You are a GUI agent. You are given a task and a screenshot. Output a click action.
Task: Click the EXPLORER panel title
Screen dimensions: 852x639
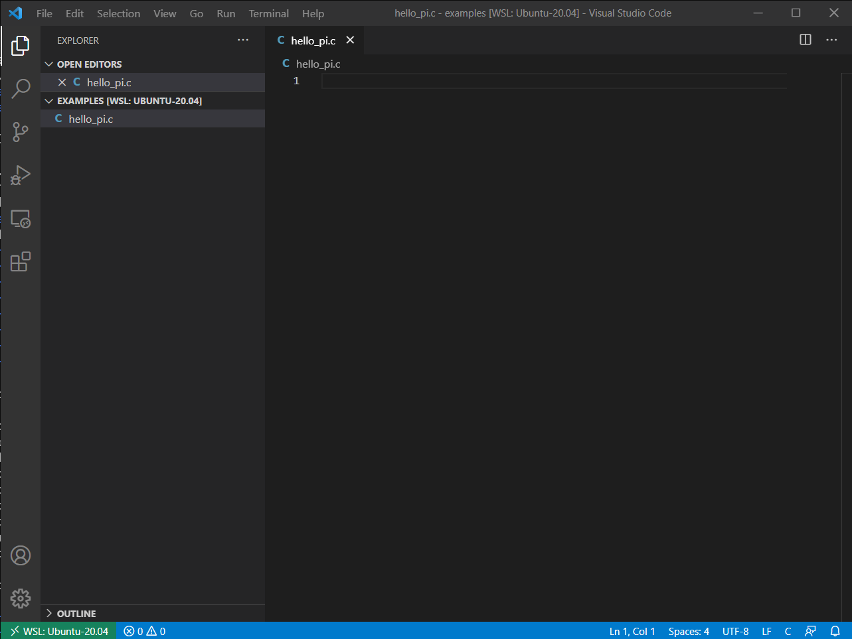(78, 40)
